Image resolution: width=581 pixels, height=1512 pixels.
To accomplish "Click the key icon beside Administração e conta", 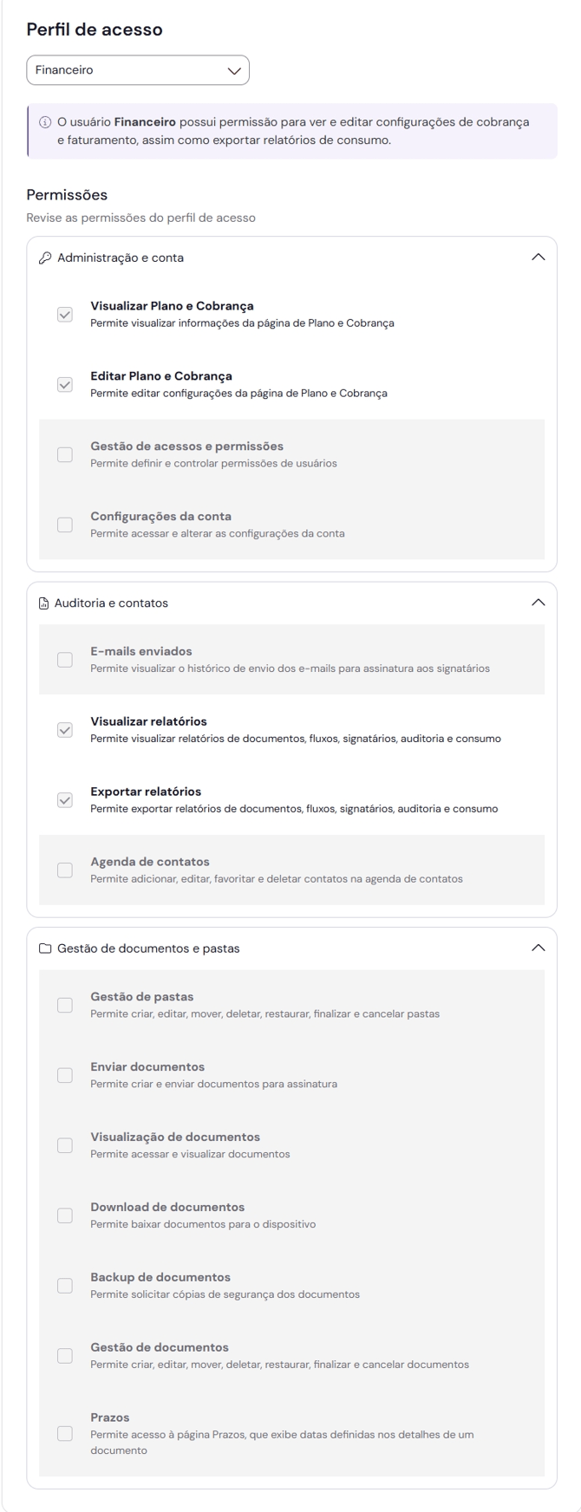I will (x=46, y=257).
